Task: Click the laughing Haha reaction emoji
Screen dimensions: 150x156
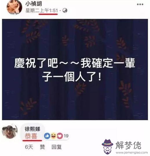Action: tap(54, 136)
